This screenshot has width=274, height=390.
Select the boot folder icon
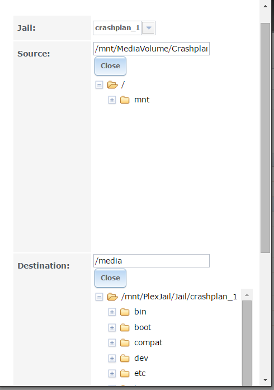125,327
